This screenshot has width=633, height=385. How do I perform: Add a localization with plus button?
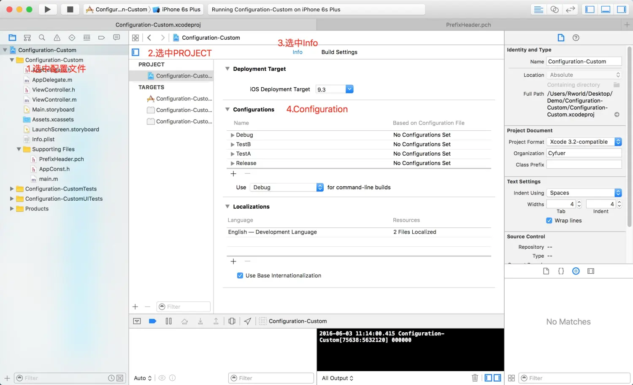click(x=233, y=261)
